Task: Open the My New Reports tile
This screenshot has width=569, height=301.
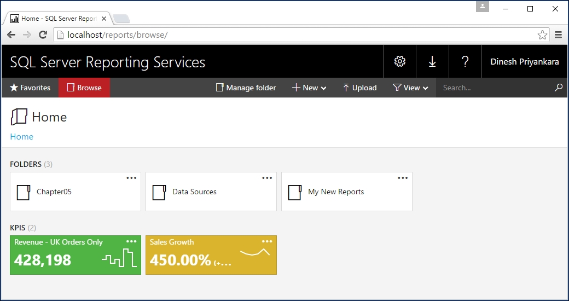Action: point(347,192)
